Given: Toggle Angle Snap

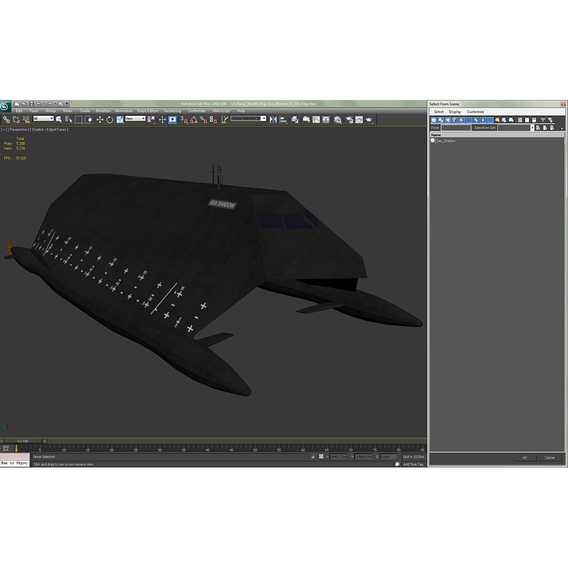Looking at the screenshot, I should (x=194, y=119).
